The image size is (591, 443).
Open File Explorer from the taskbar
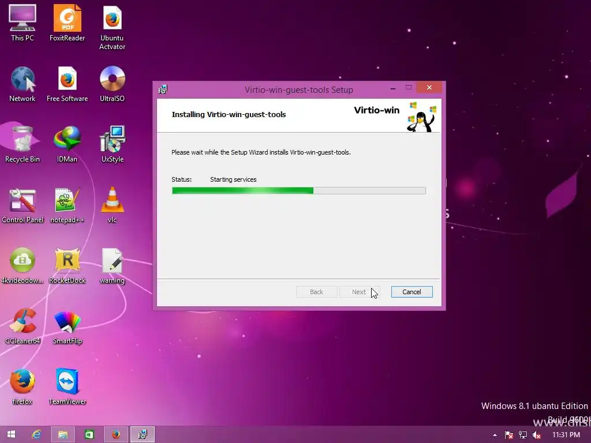(x=63, y=434)
